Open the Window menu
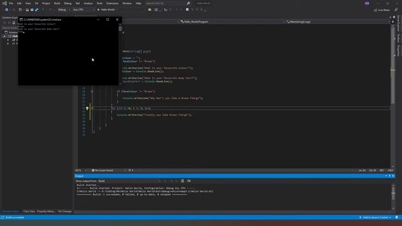 [127, 3]
